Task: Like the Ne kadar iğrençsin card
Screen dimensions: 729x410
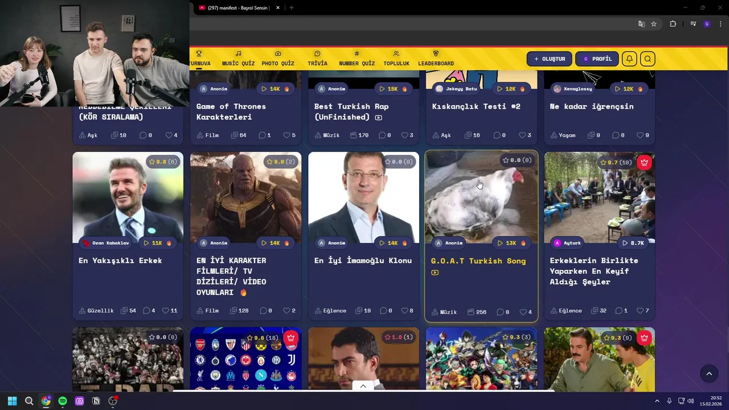Action: 643,135
